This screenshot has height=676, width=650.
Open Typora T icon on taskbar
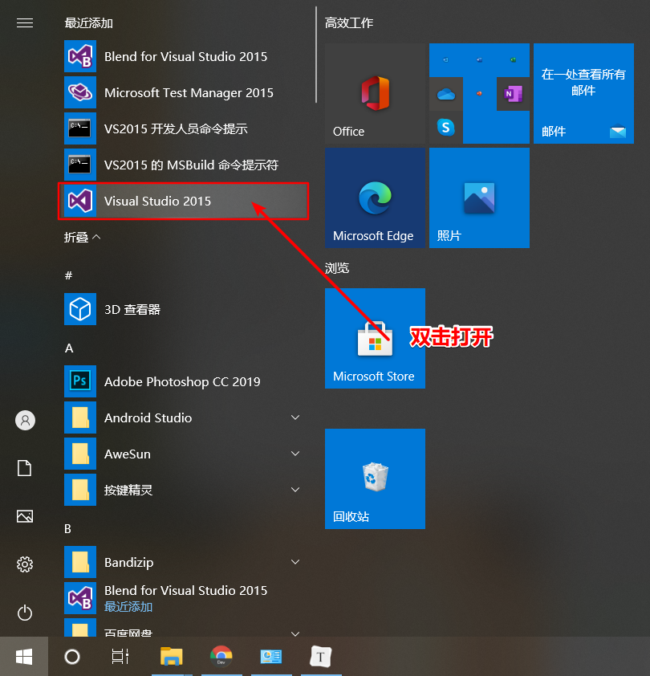coord(321,657)
